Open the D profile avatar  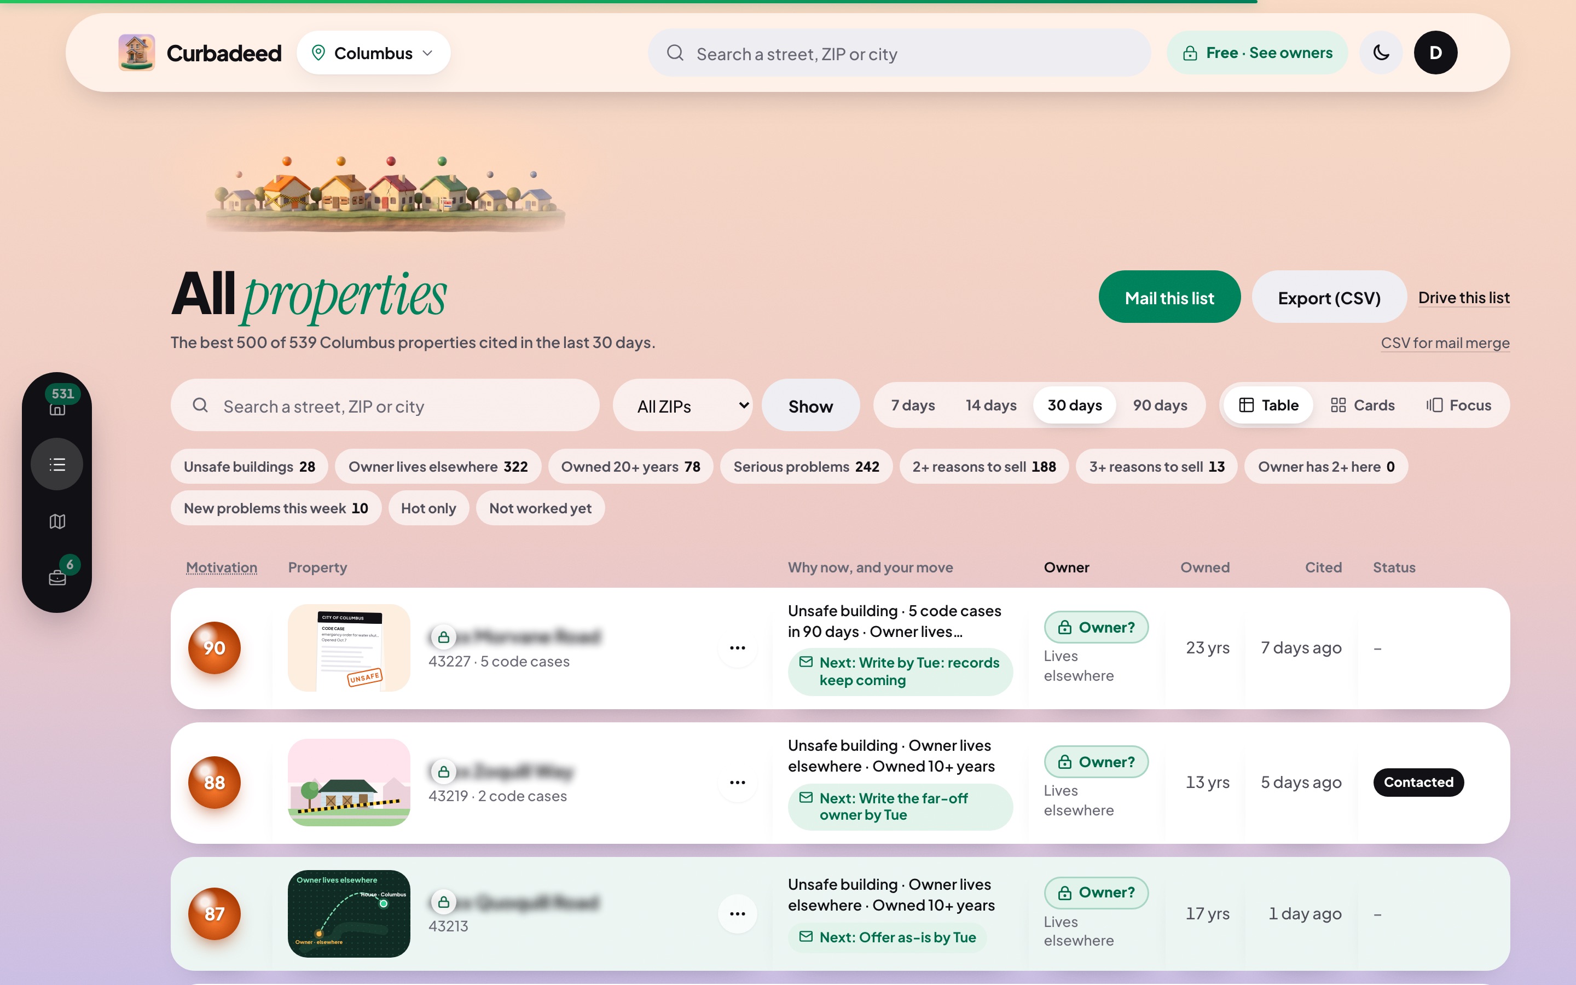pyautogui.click(x=1435, y=53)
